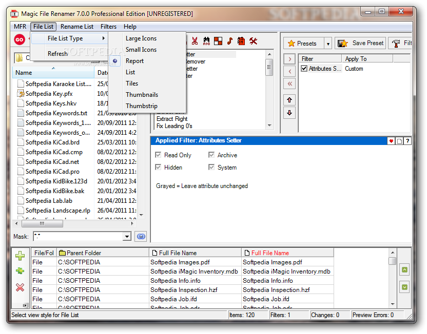Open the Rename List menu
Viewport: 427px width, 334px height.
pos(77,27)
